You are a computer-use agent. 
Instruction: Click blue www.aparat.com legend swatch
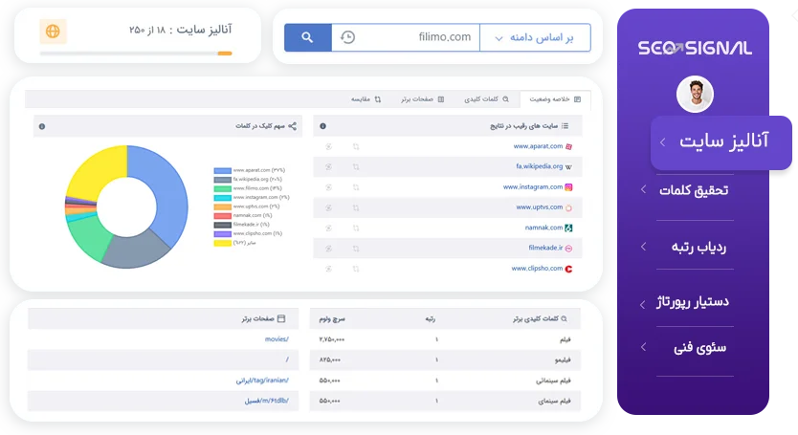[x=222, y=170]
